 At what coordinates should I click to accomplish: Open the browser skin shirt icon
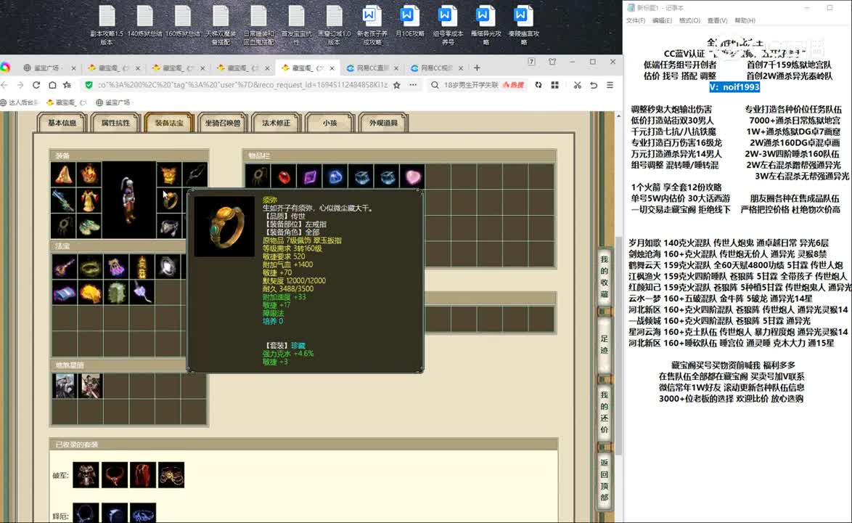[x=552, y=62]
